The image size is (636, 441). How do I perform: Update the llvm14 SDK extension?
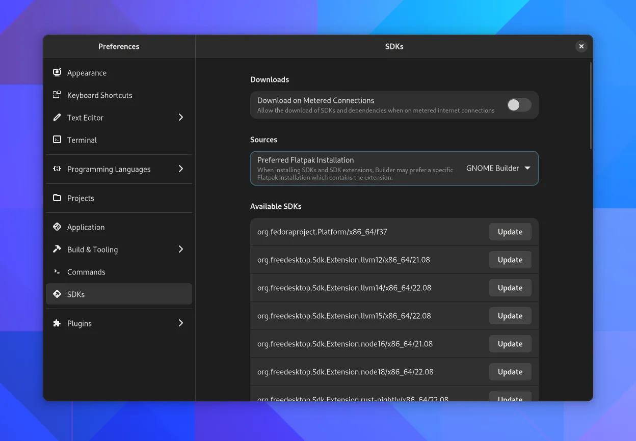(510, 288)
